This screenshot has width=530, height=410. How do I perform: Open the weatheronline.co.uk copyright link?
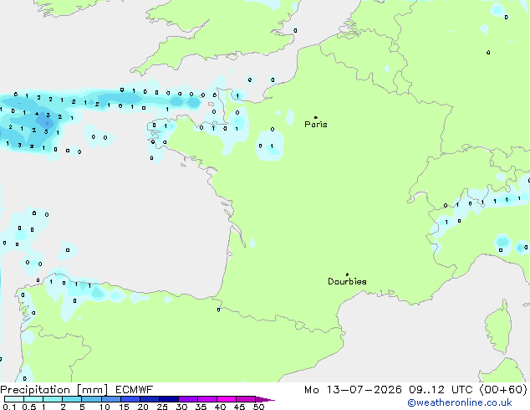click(x=460, y=402)
